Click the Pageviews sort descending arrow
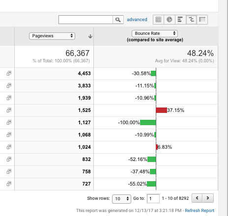228x216 pixels. point(90,36)
